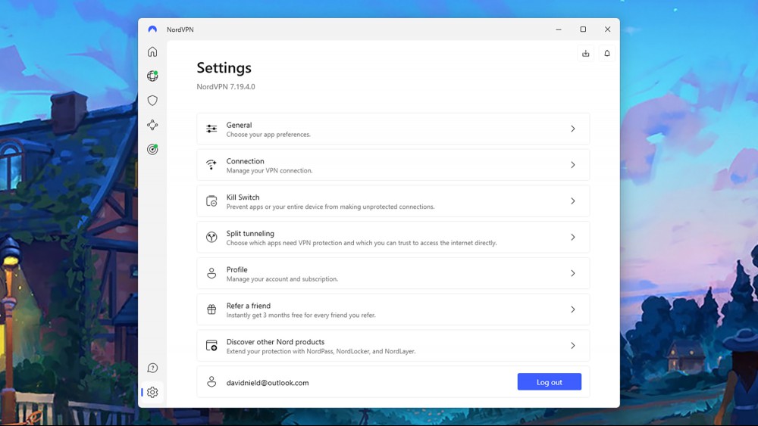The width and height of the screenshot is (758, 426).
Task: Click the Split tunneling icon
Action: pyautogui.click(x=211, y=237)
